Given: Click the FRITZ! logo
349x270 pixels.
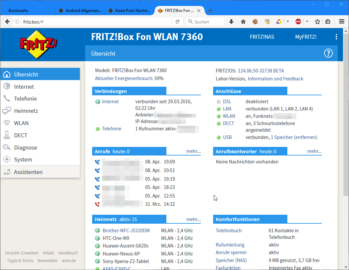Looking at the screenshot, I should point(38,44).
